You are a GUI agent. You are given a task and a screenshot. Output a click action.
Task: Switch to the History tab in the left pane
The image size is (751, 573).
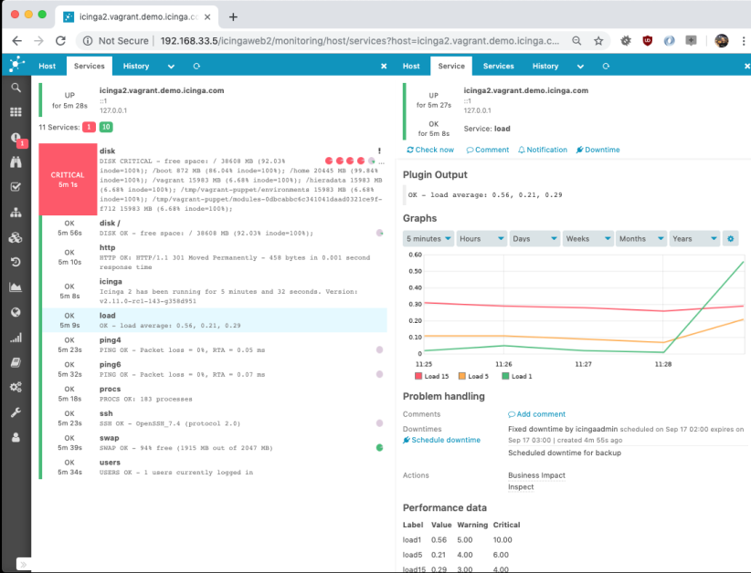click(x=136, y=66)
